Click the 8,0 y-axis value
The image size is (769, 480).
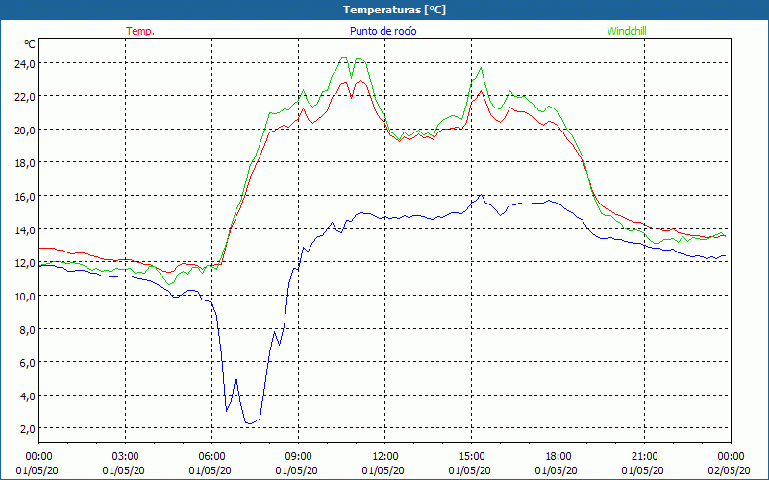(27, 329)
